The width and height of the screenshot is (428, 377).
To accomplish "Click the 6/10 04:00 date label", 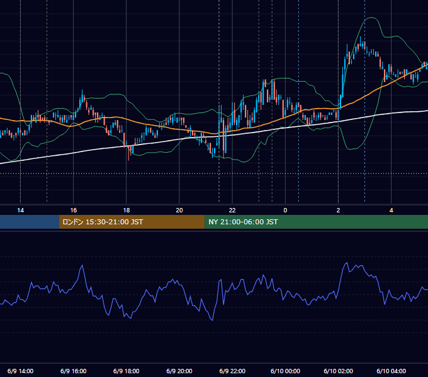I will (391, 371).
